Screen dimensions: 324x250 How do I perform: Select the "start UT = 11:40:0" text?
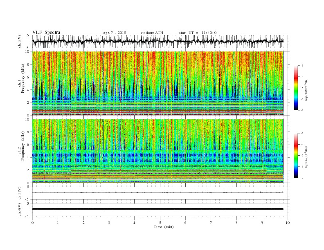coord(198,33)
